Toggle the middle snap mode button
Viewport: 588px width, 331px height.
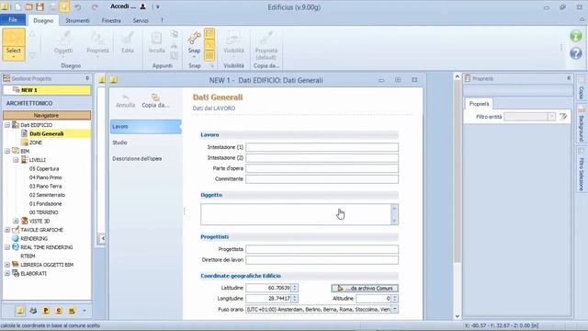tap(209, 45)
